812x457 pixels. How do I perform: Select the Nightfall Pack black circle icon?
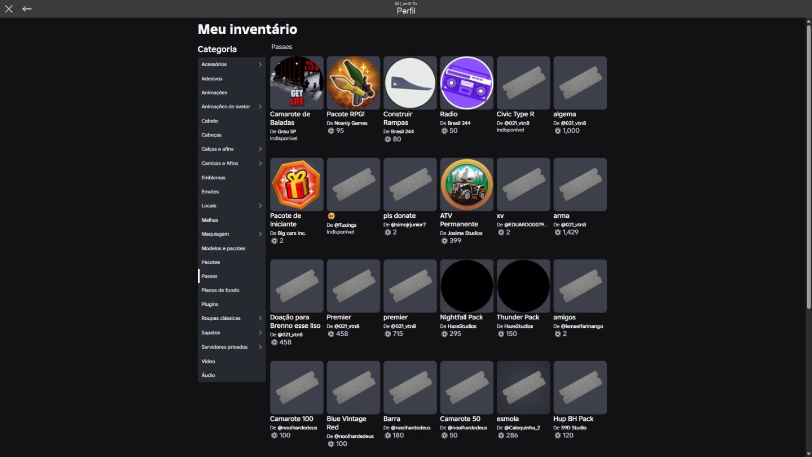coord(467,286)
